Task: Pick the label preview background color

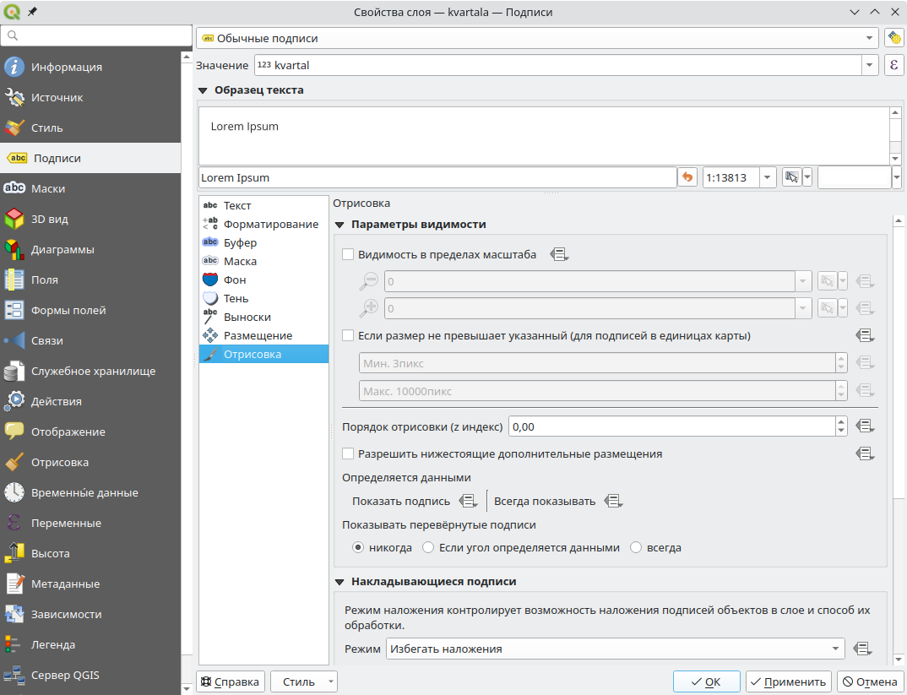Action: 855,177
